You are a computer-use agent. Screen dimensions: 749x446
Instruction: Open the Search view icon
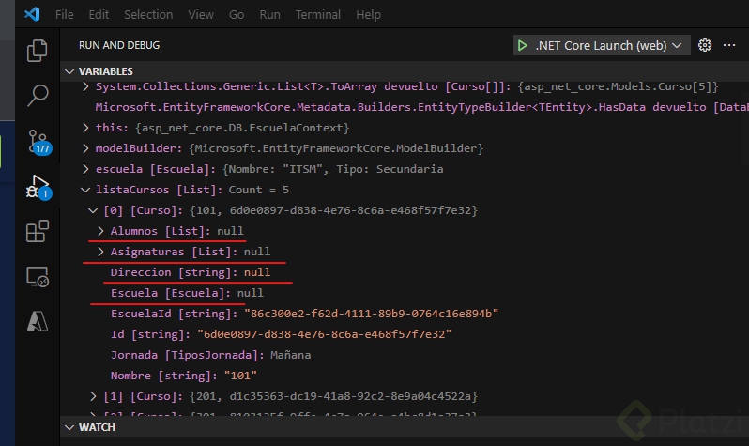(38, 95)
